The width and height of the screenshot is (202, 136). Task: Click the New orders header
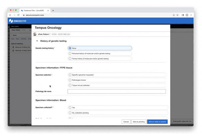[15, 26]
